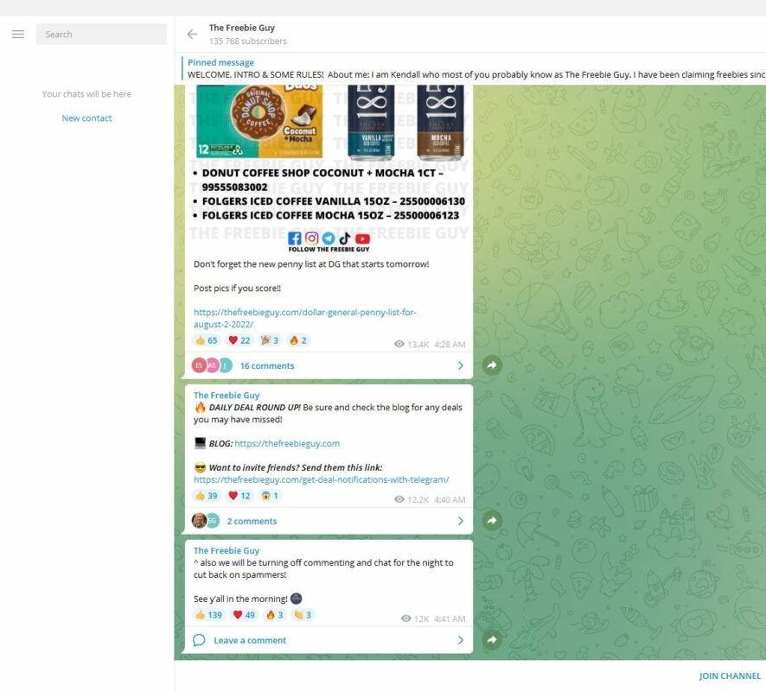766x691 pixels.
Task: Expand the 16 comments thread chevron
Action: [460, 365]
